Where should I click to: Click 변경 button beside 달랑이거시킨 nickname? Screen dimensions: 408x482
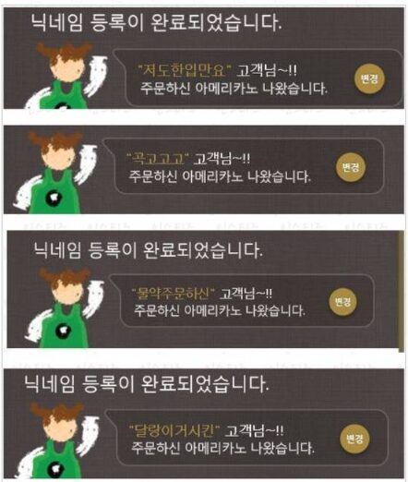tap(354, 439)
